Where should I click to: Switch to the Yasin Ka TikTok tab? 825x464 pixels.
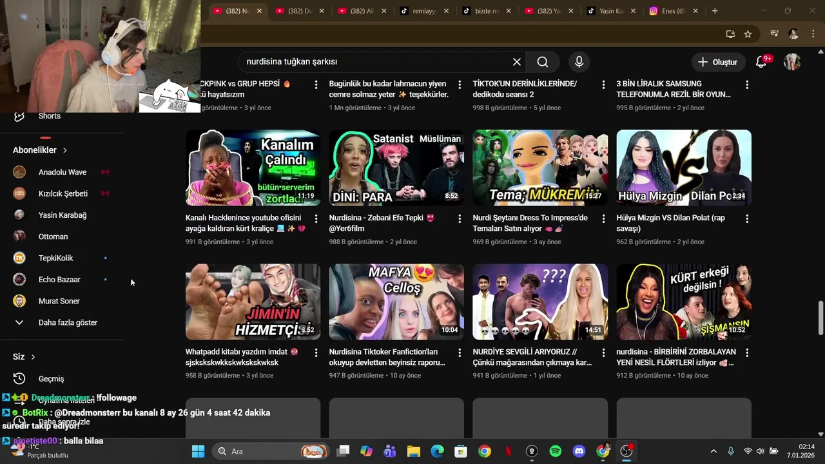pyautogui.click(x=612, y=11)
